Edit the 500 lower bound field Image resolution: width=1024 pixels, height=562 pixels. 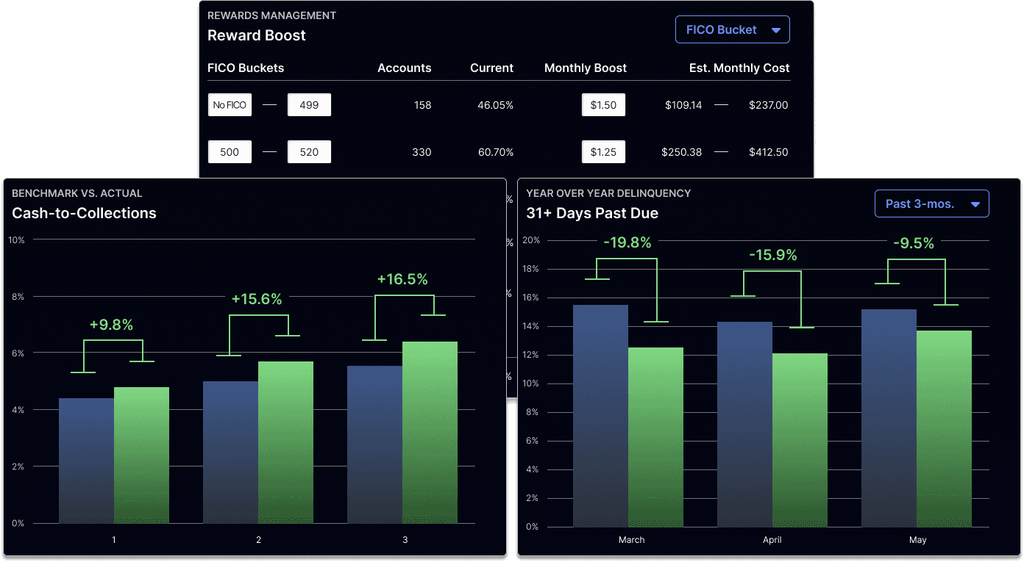(230, 152)
